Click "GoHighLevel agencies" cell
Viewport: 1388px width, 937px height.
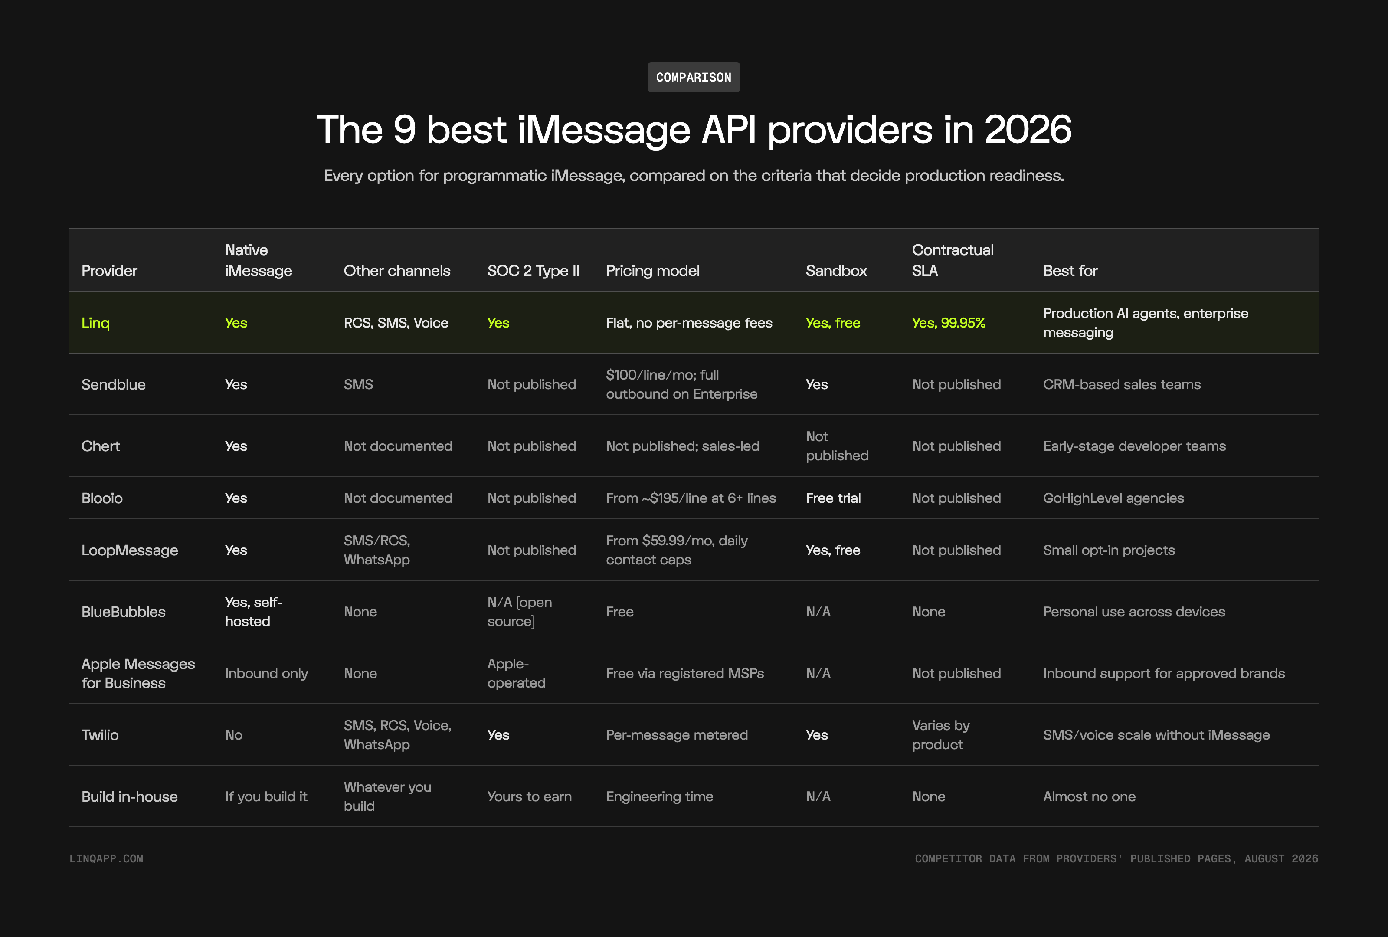[1113, 498]
